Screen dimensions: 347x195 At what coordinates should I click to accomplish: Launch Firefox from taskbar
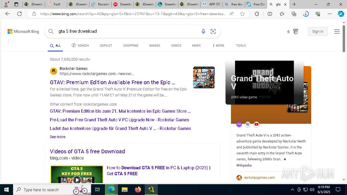[138, 190]
